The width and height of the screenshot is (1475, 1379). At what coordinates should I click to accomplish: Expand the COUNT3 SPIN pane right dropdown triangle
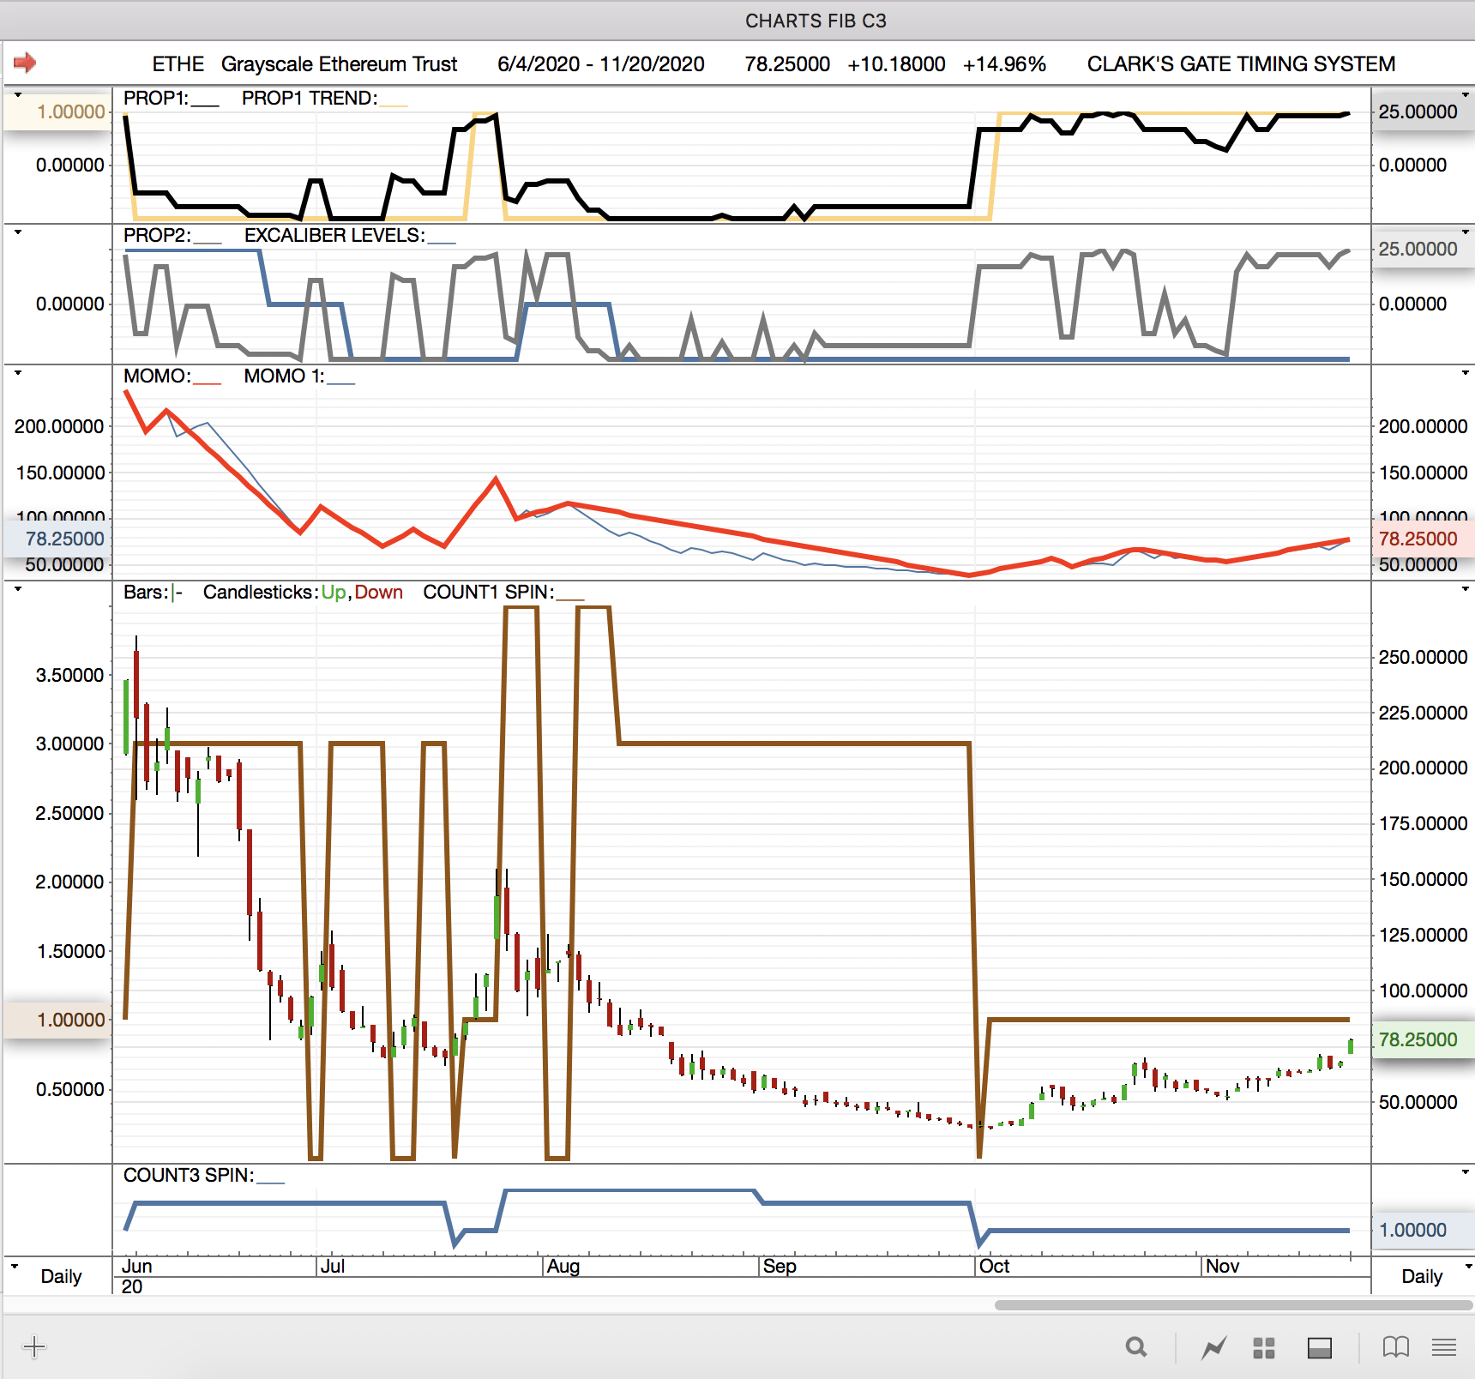point(1465,1171)
